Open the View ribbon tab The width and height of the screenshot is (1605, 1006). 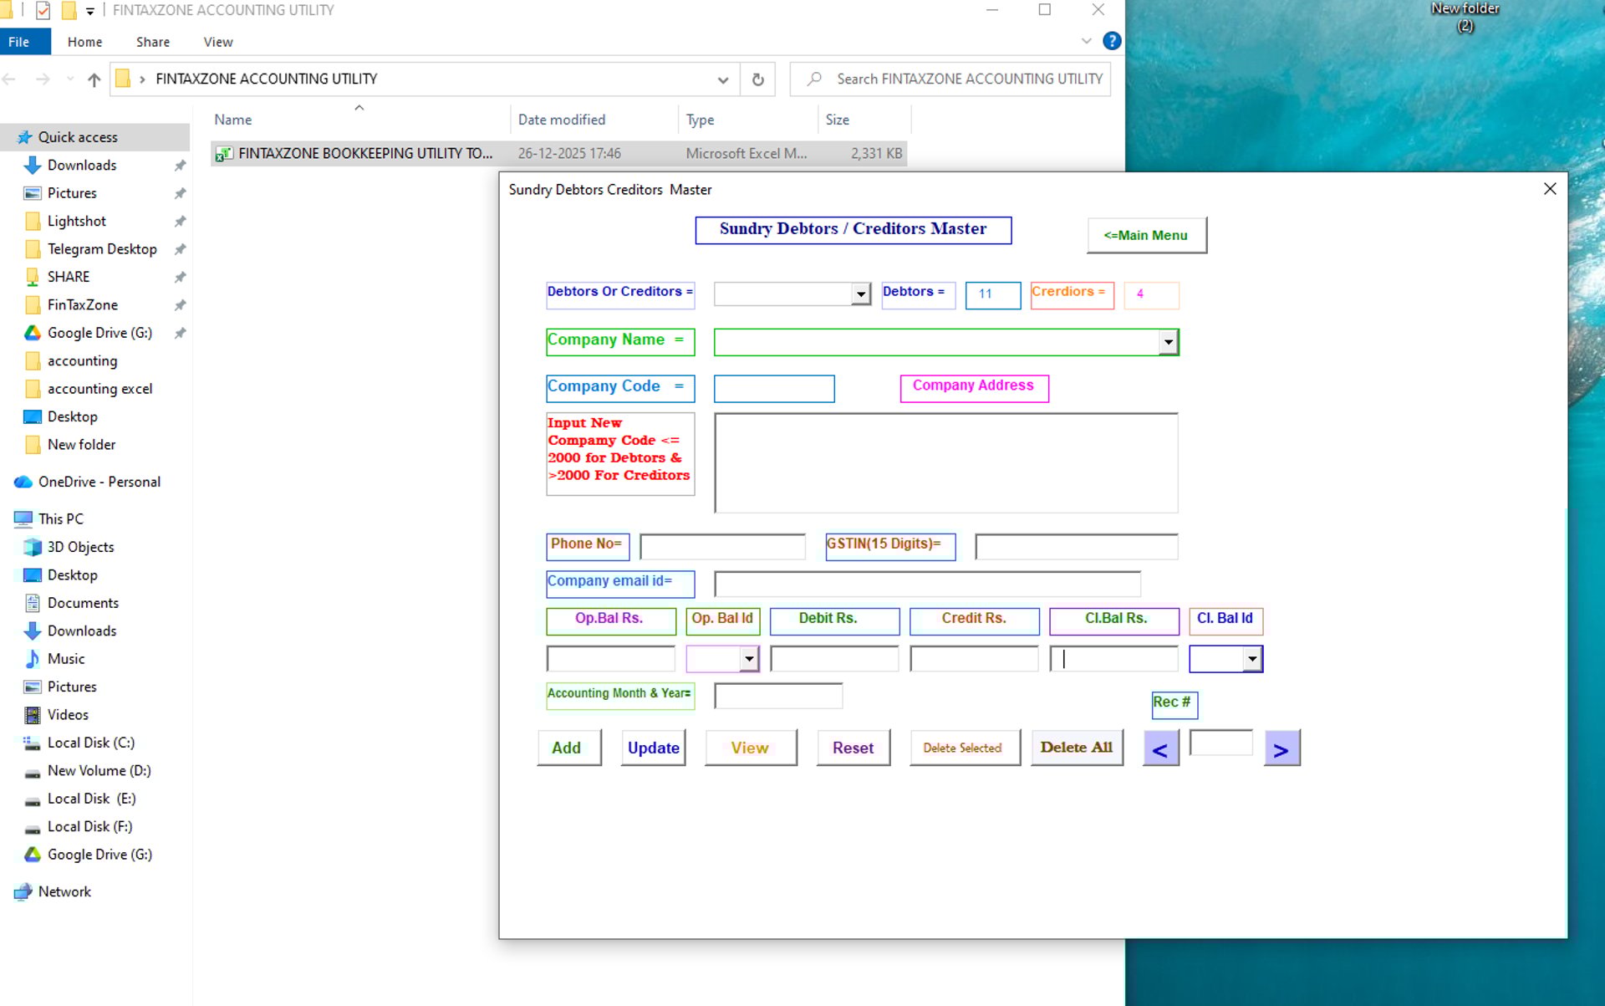(217, 42)
